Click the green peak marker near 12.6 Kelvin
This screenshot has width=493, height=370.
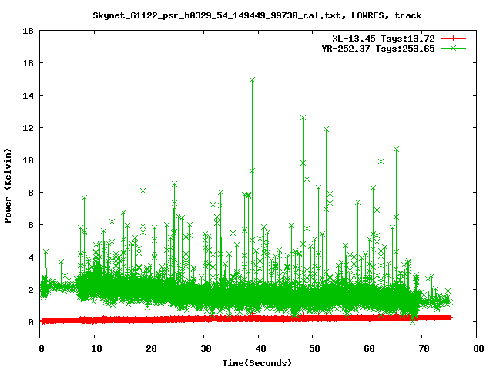coord(303,118)
